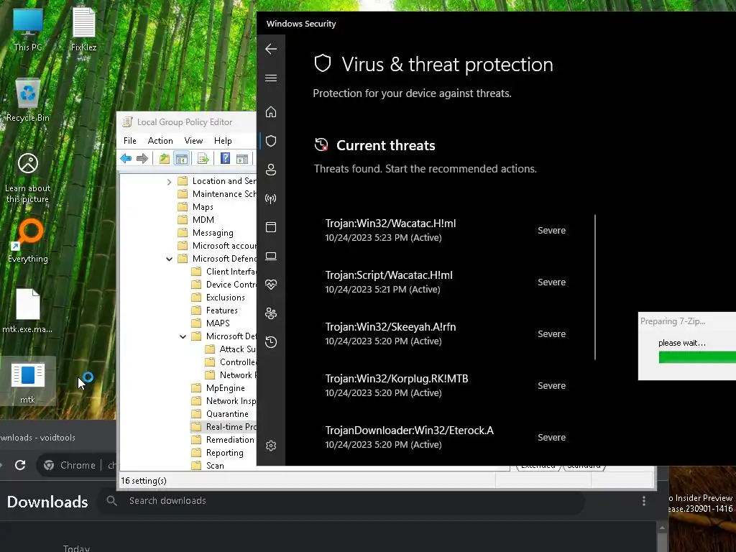Click Forward arrow in Group Policy Editor toolbar
The image size is (736, 552).
click(x=142, y=159)
